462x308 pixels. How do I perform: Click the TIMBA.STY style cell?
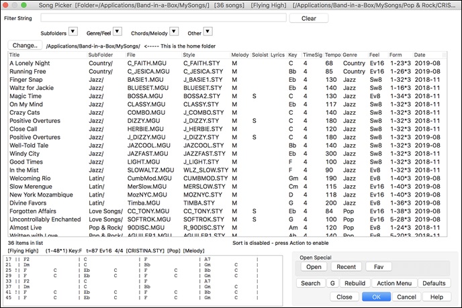pyautogui.click(x=199, y=203)
